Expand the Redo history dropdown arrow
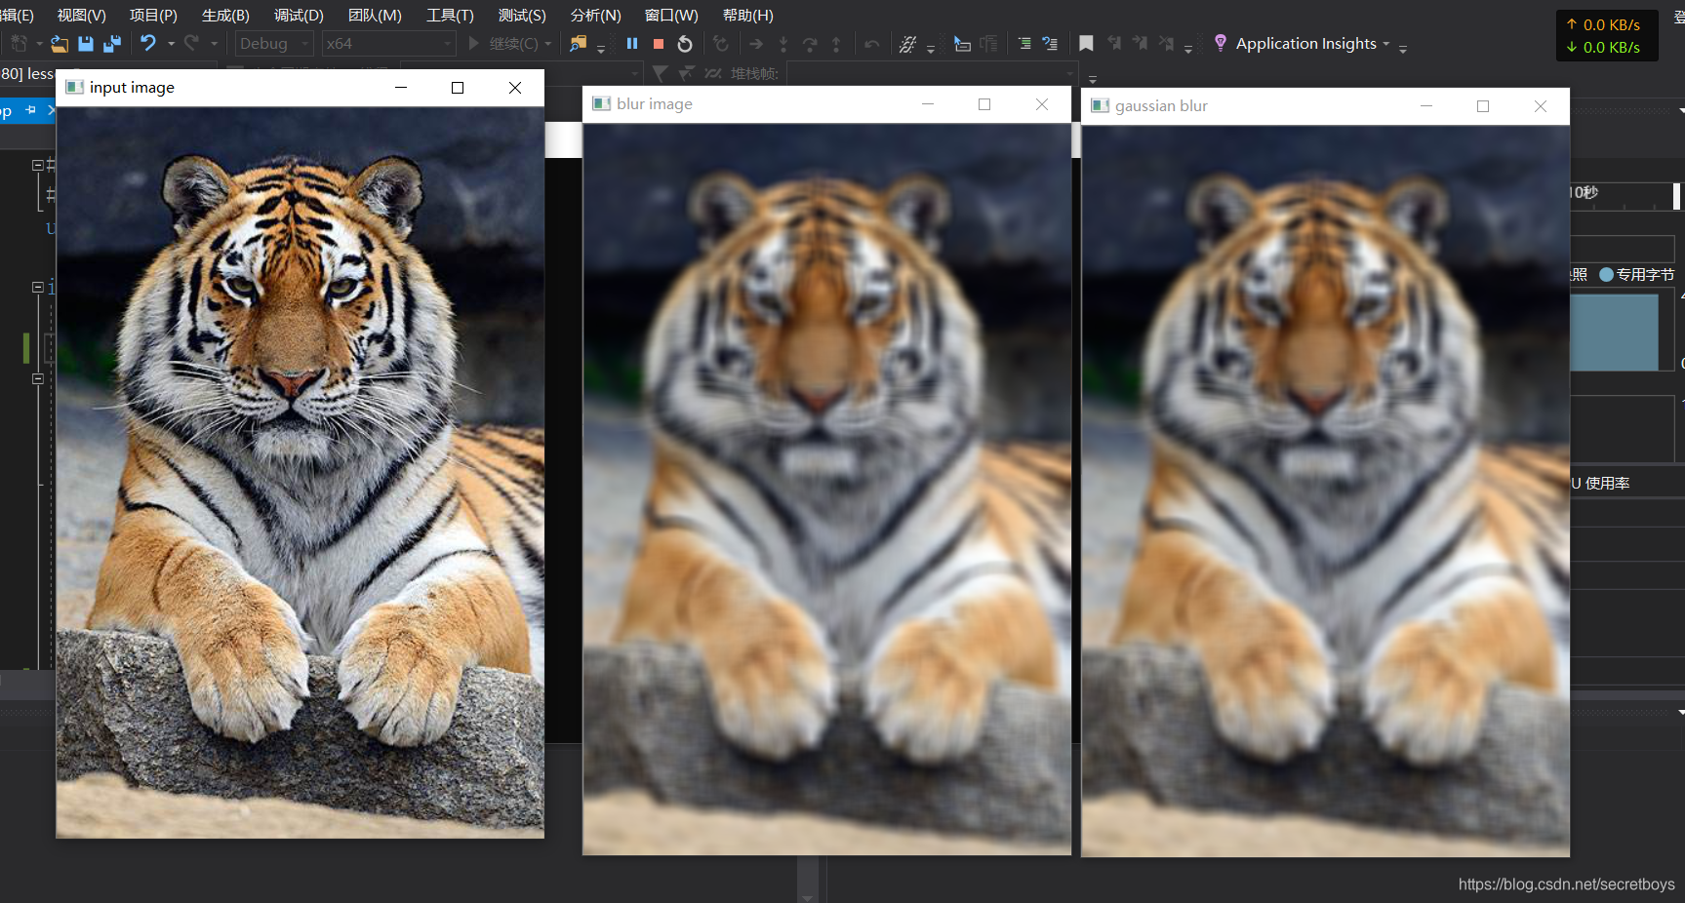Image resolution: width=1685 pixels, height=903 pixels. 214,44
